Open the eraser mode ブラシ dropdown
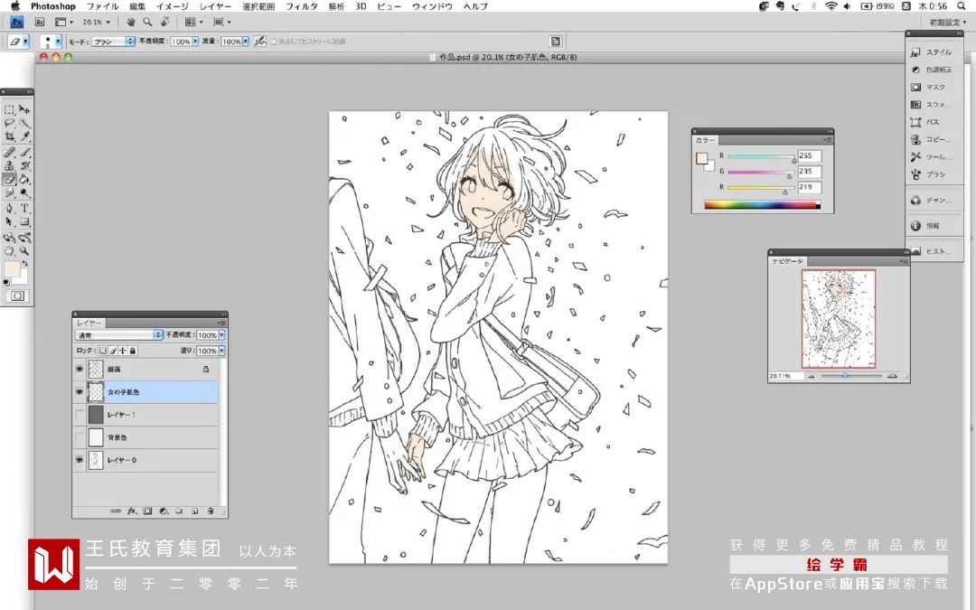 113,41
